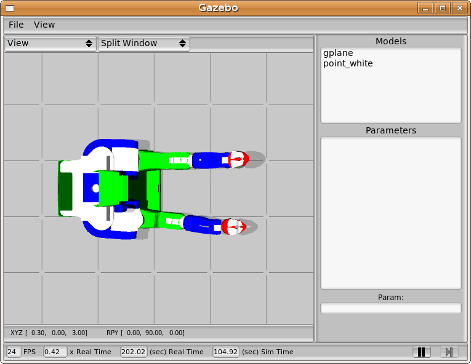Select point_white in Models list
The image size is (471, 364).
point(348,63)
